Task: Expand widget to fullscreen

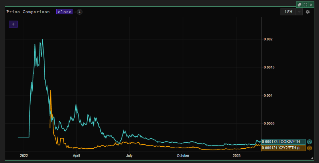Action: pyautogui.click(x=305, y=5)
